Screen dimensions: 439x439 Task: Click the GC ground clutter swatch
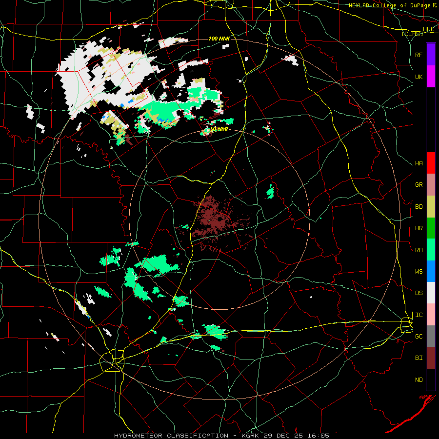[431, 336]
